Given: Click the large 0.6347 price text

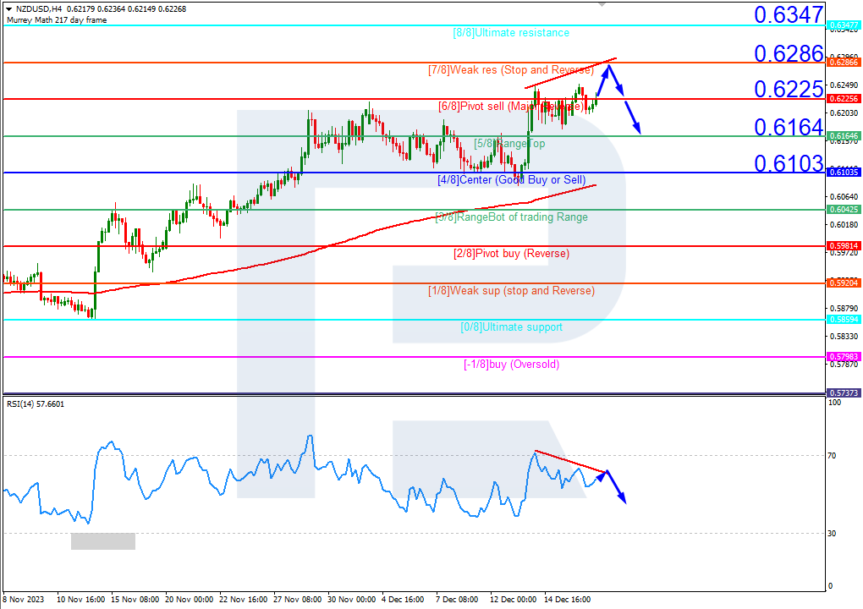Looking at the screenshot, I should click(789, 14).
